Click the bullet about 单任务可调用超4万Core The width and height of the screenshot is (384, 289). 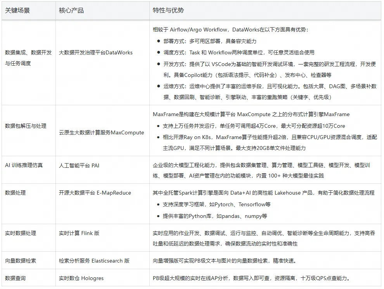(254, 126)
